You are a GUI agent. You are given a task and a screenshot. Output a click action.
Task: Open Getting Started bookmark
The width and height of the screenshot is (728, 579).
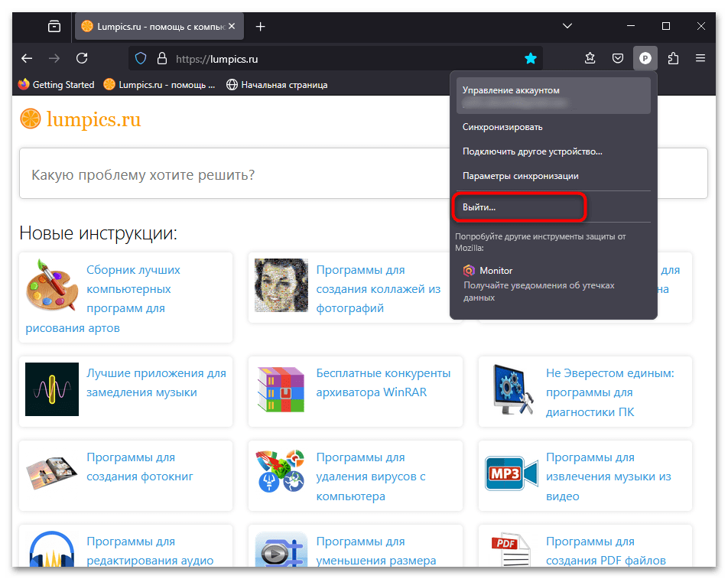point(56,85)
